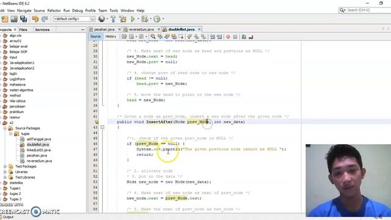
Task: Switch to the Services panel tab
Action: pyautogui.click(x=42, y=30)
